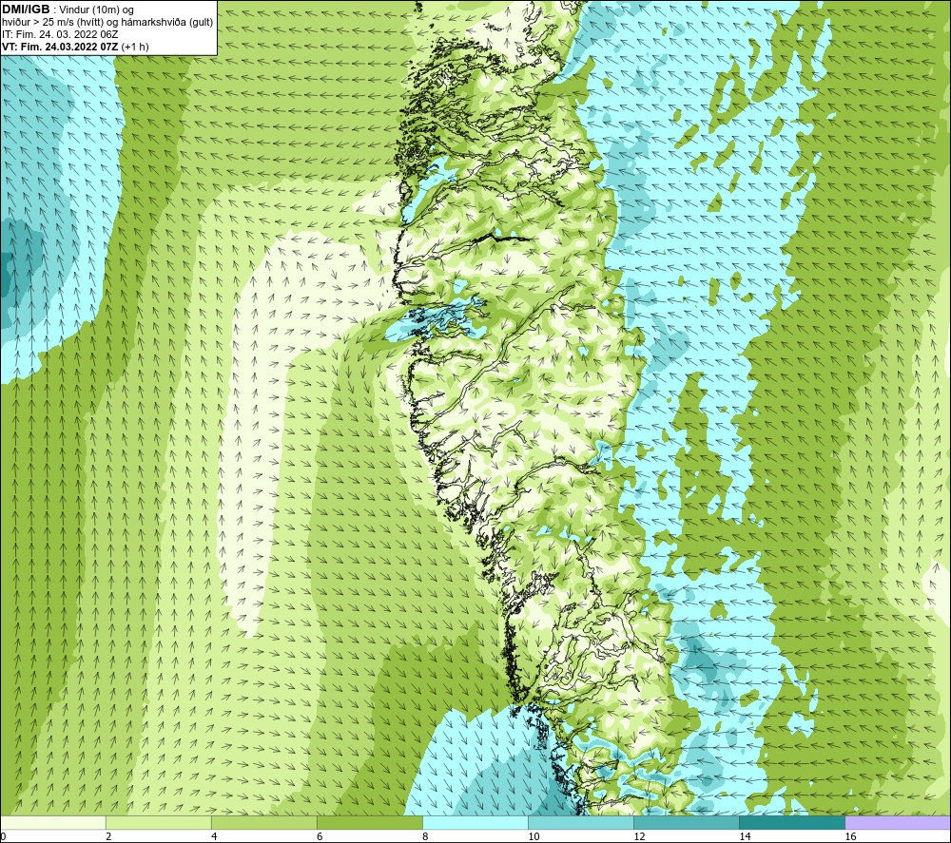
Task: Click the scale label 10 on the legend
Action: (x=534, y=837)
